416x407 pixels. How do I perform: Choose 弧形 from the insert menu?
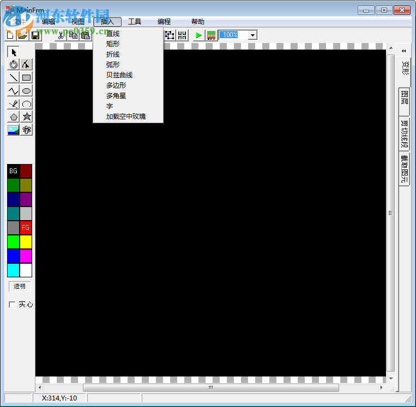tap(128, 65)
